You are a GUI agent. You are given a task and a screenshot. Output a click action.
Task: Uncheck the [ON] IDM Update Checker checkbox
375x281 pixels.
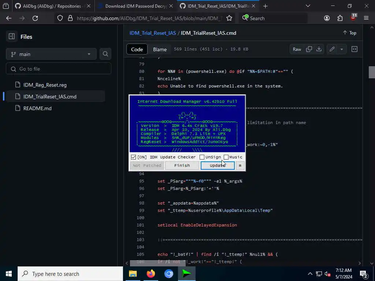click(x=133, y=157)
